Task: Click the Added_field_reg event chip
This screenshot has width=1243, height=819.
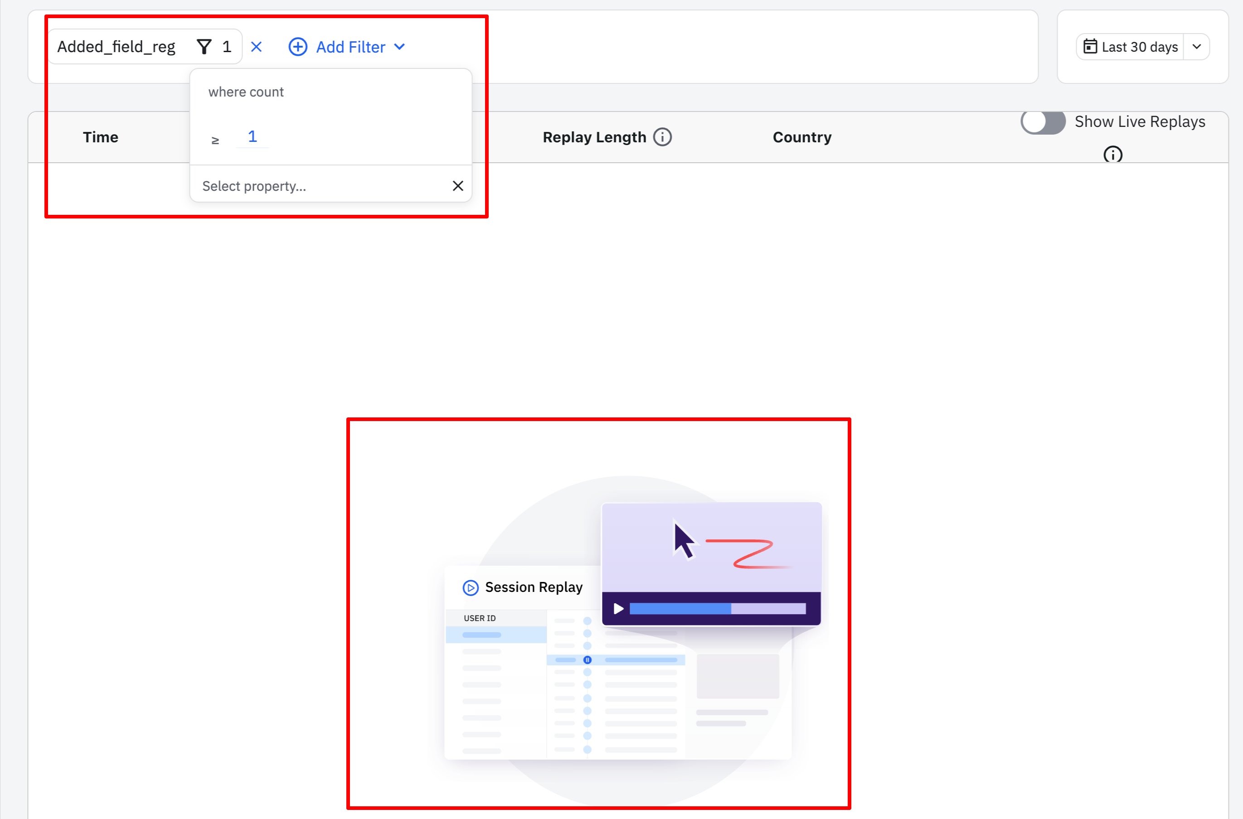Action: click(x=116, y=47)
